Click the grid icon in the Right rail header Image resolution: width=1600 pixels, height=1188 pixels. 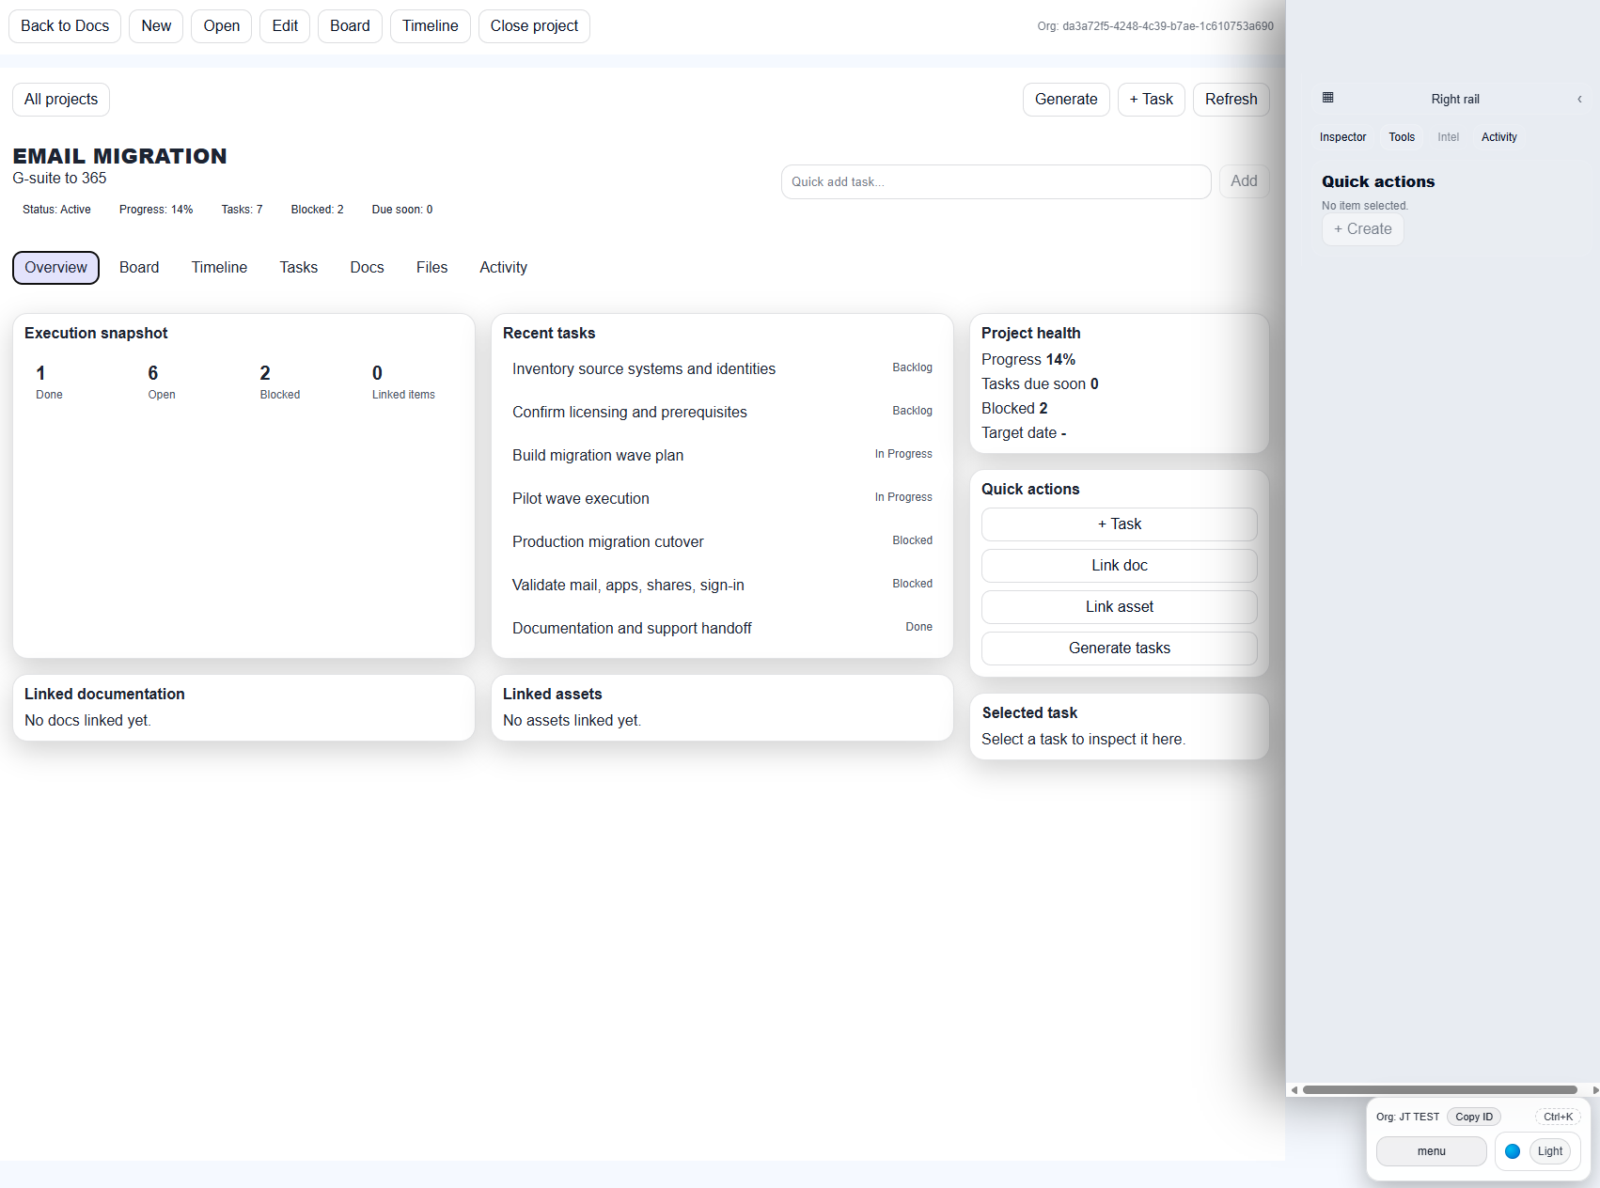tap(1327, 98)
